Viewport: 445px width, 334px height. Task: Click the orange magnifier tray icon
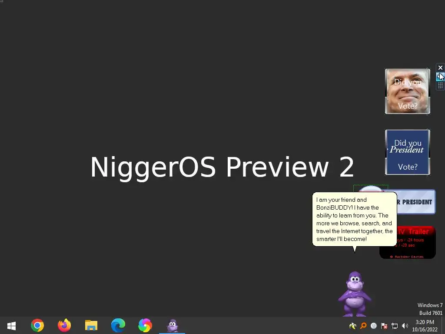[363, 326]
